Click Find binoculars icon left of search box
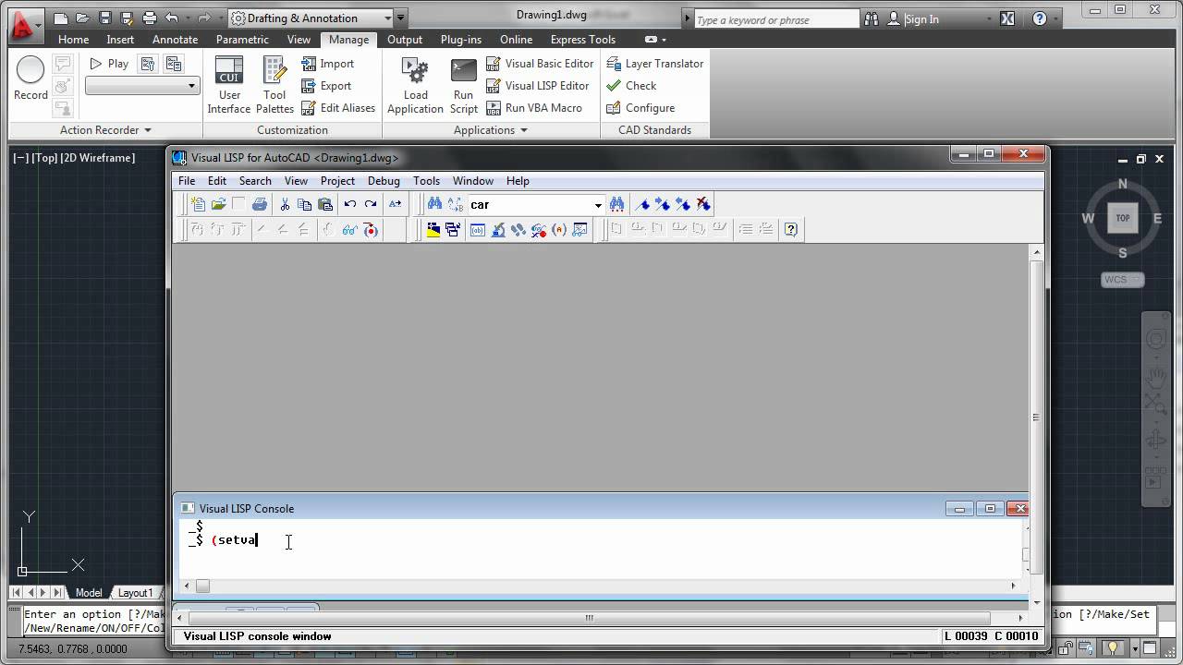The image size is (1183, 665). (x=434, y=204)
